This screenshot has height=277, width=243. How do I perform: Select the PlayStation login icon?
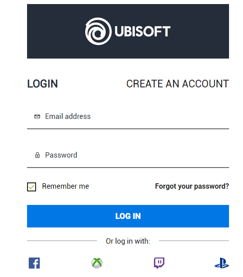222,263
